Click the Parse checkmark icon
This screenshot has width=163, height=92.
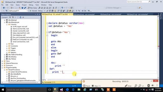point(47,11)
